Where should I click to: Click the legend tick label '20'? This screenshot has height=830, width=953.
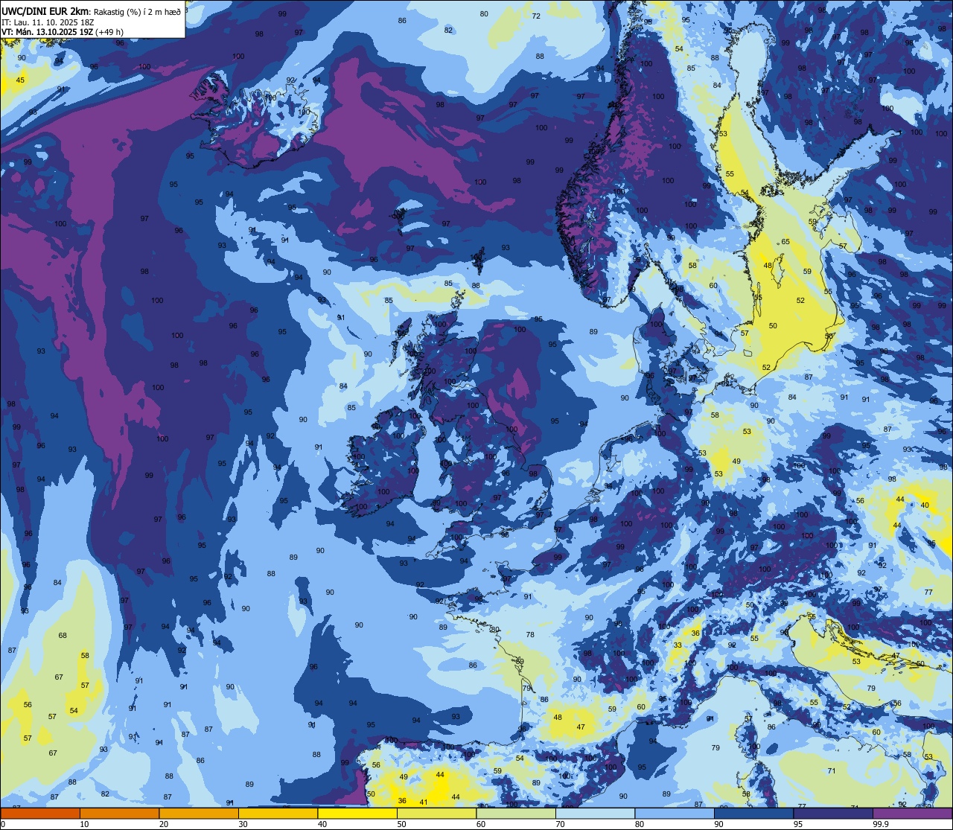pos(164,824)
